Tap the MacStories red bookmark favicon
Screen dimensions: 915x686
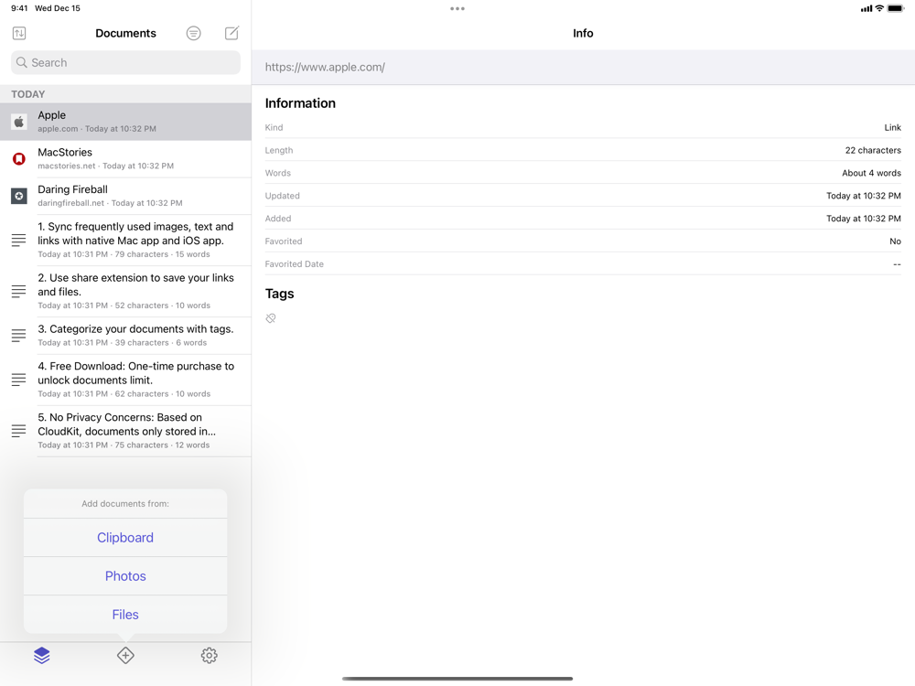18,158
